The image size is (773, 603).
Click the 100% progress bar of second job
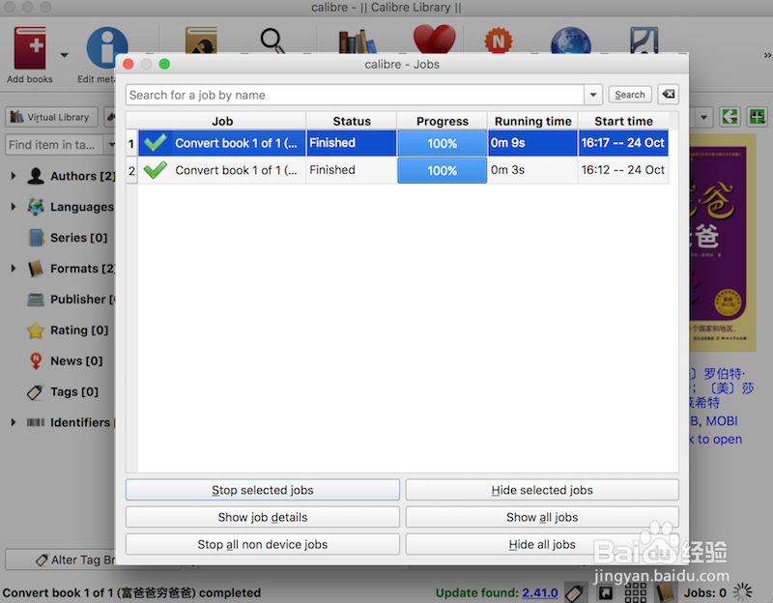point(443,171)
